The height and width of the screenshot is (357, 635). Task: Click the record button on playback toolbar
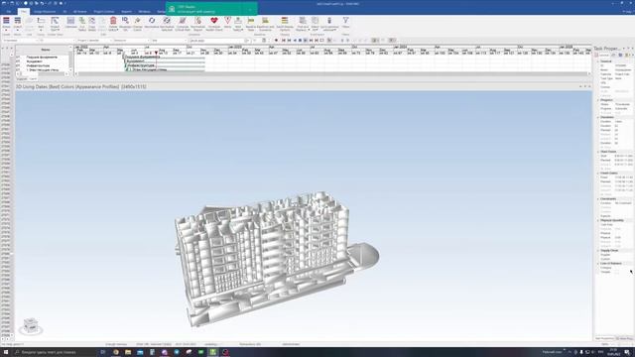point(276,41)
